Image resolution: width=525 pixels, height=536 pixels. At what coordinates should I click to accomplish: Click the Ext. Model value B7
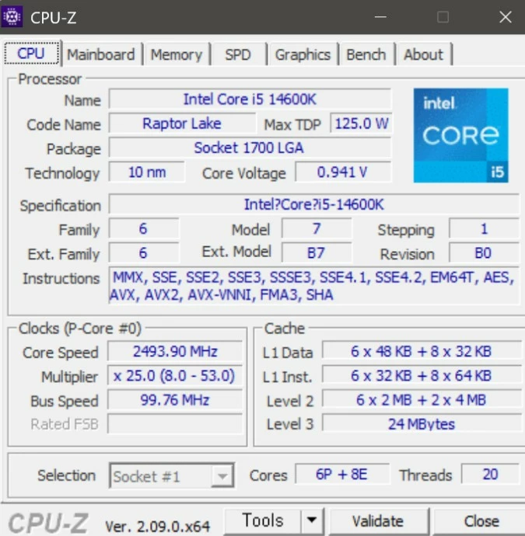point(317,253)
